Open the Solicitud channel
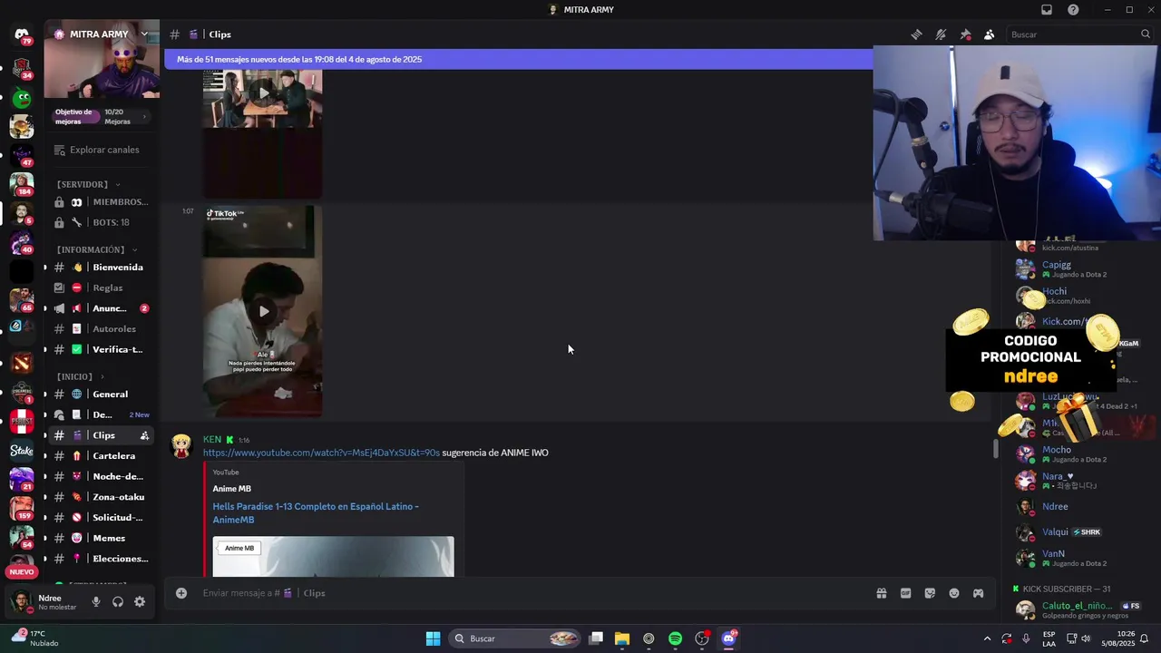This screenshot has height=653, width=1161. [x=100, y=518]
